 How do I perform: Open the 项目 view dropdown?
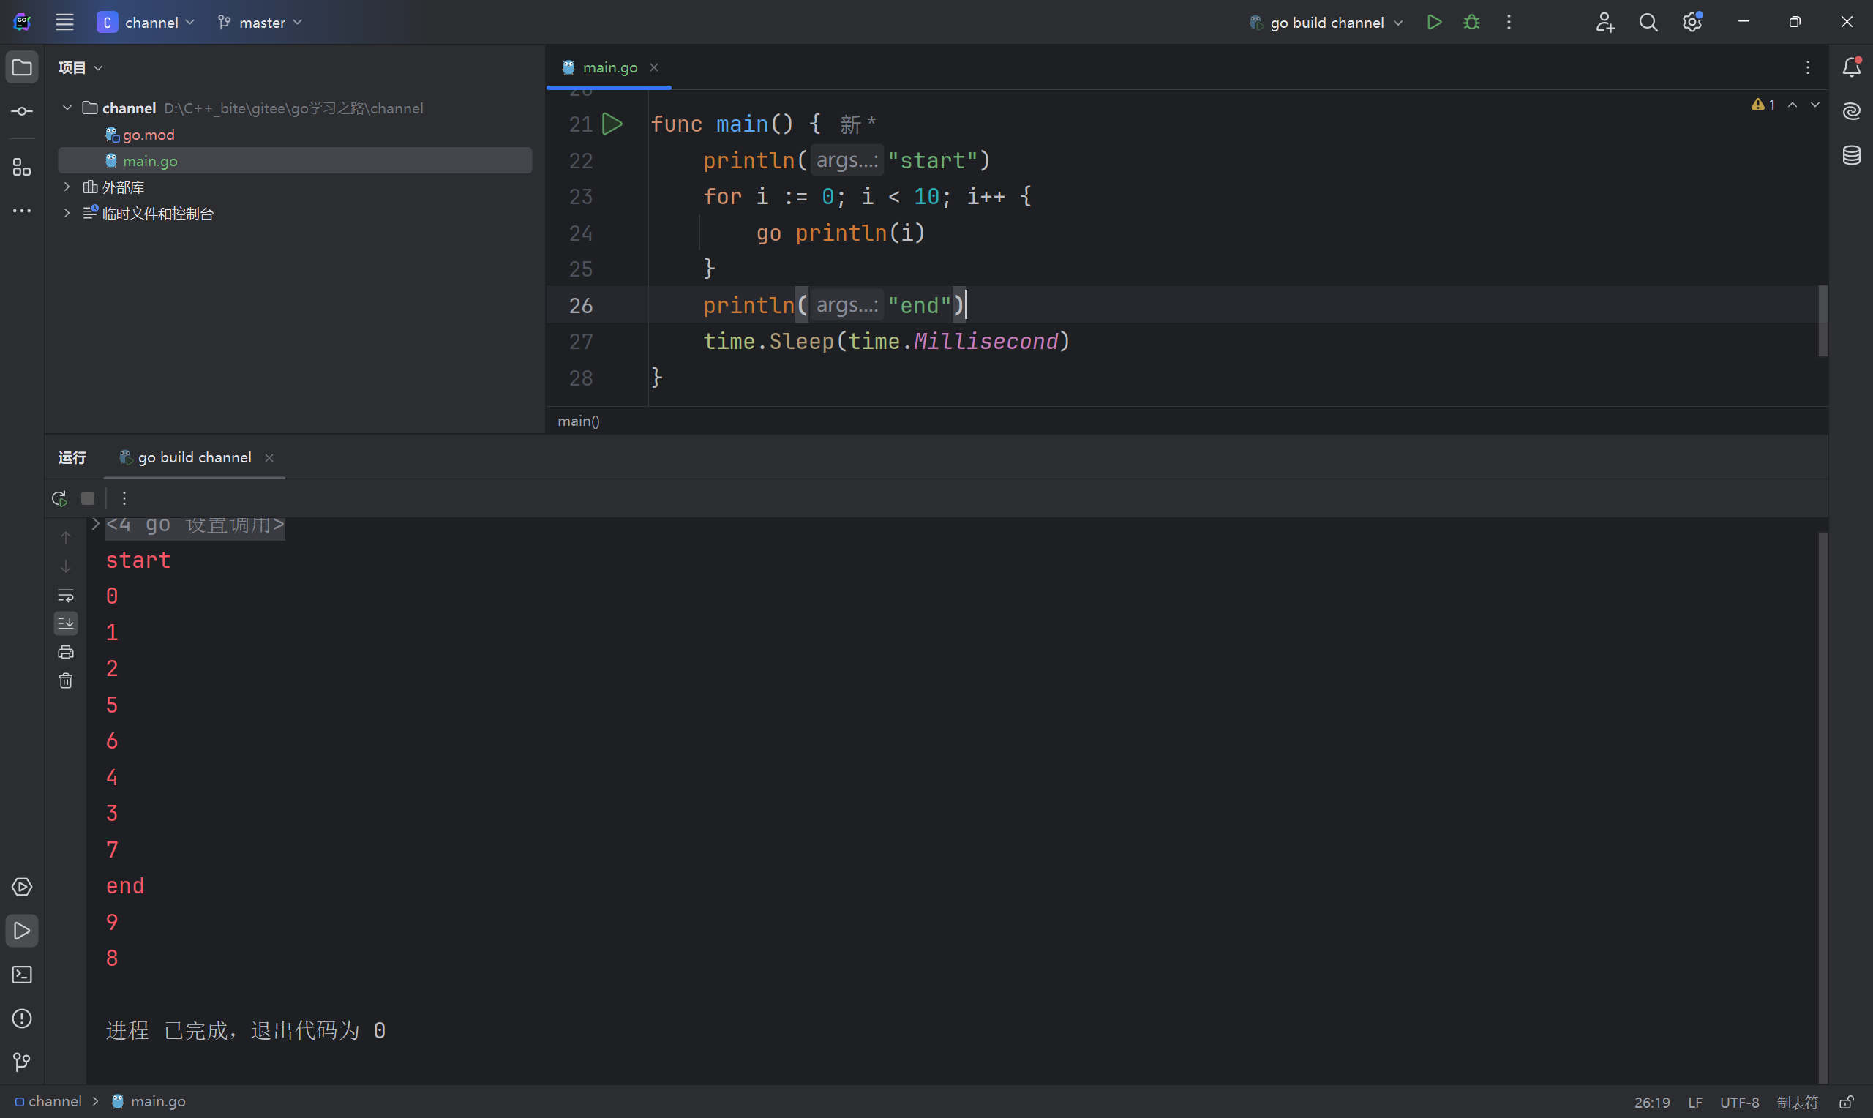click(x=80, y=68)
